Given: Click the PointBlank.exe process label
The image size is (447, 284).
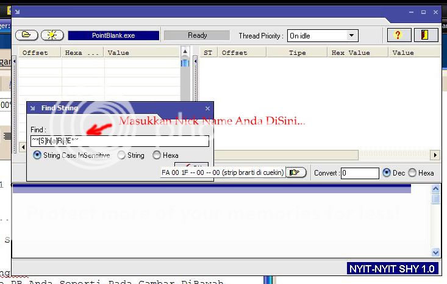Looking at the screenshot, I should [113, 35].
